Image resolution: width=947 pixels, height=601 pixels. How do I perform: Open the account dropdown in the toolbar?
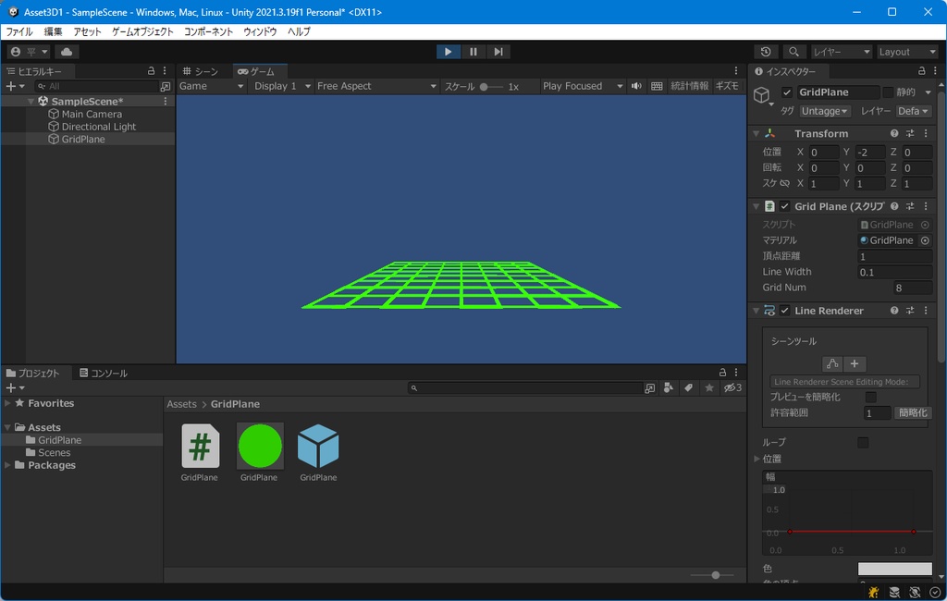(x=29, y=52)
